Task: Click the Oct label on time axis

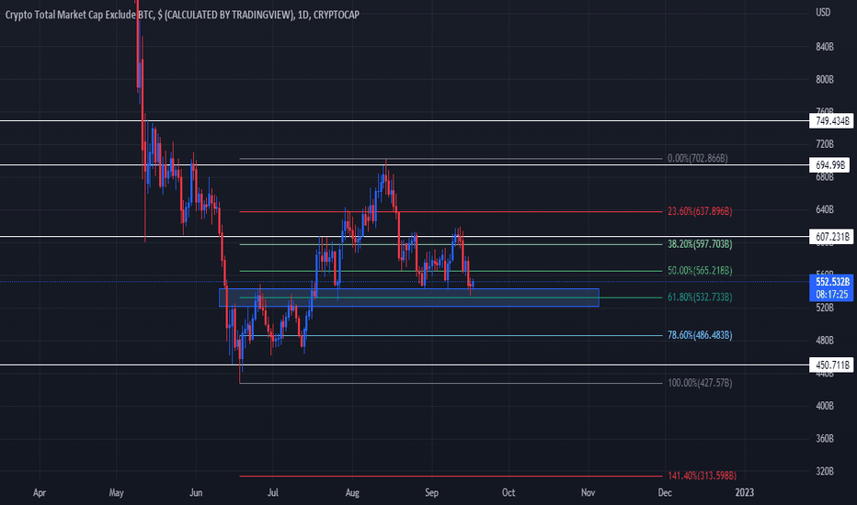Action: 508,492
